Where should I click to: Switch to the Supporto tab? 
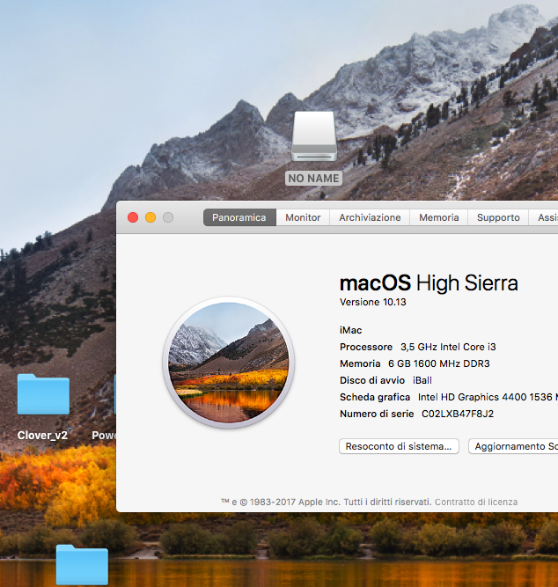pos(498,217)
